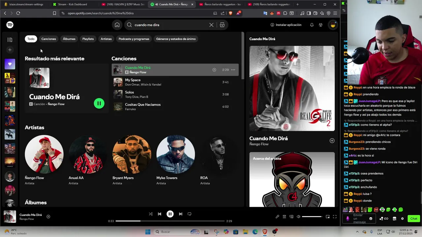Viewport: 422px width, 237px height.
Task: Add song from the right panel plus icon
Action: [332, 141]
